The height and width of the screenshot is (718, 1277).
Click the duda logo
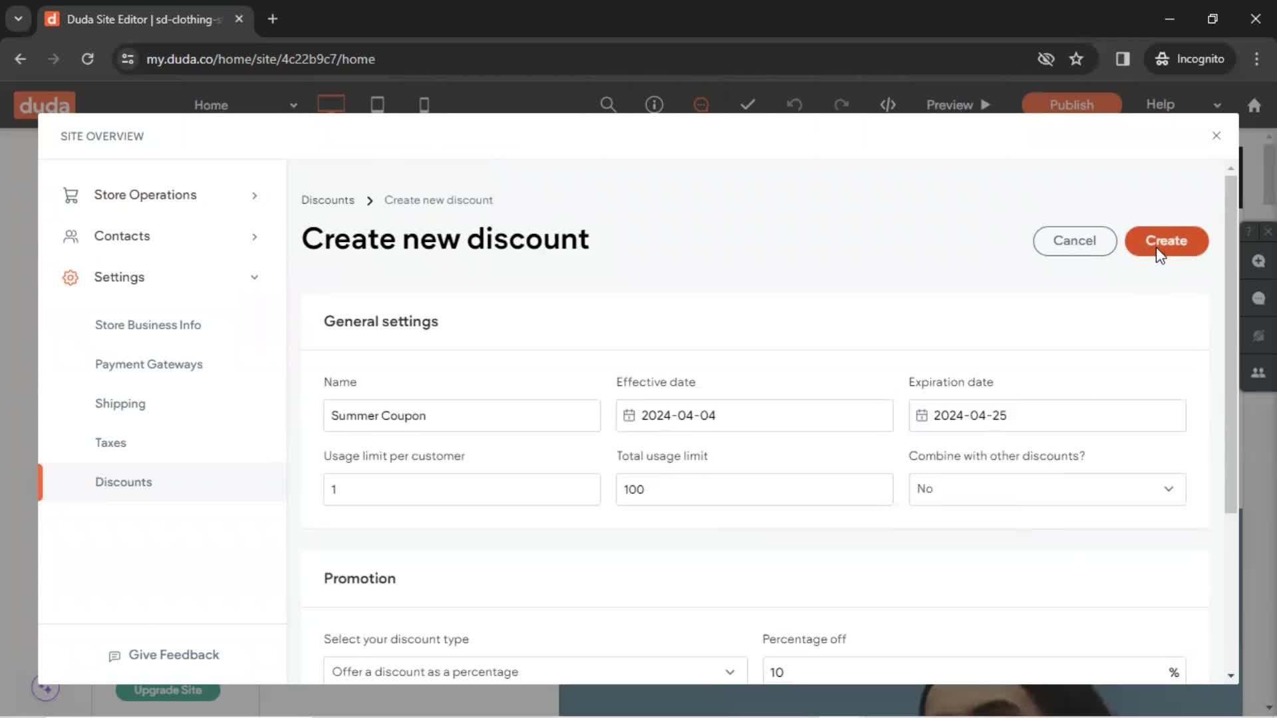pyautogui.click(x=44, y=105)
